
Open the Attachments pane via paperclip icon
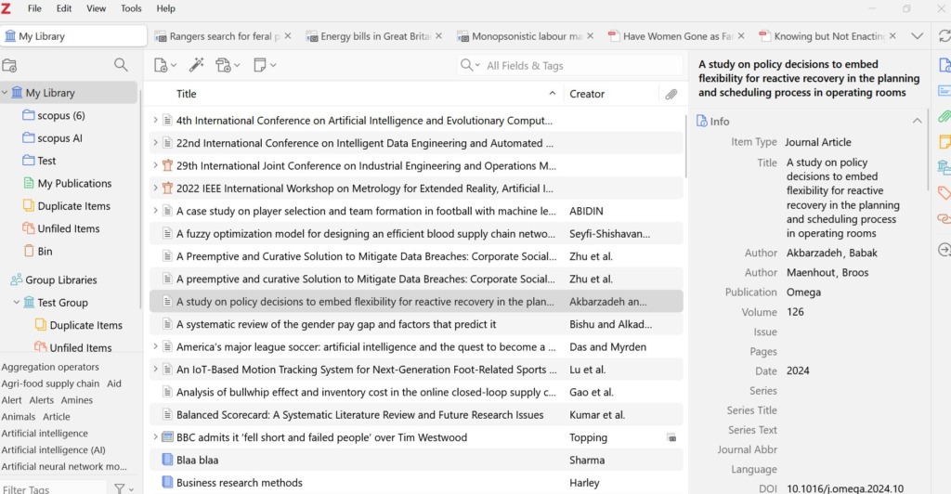point(944,116)
